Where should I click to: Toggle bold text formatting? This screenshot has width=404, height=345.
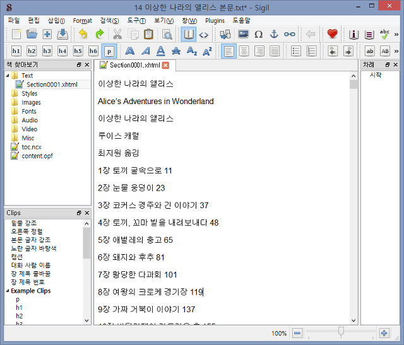tap(129, 51)
